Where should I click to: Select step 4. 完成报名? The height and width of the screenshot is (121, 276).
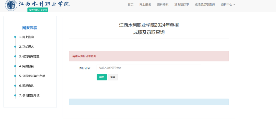[26, 66]
